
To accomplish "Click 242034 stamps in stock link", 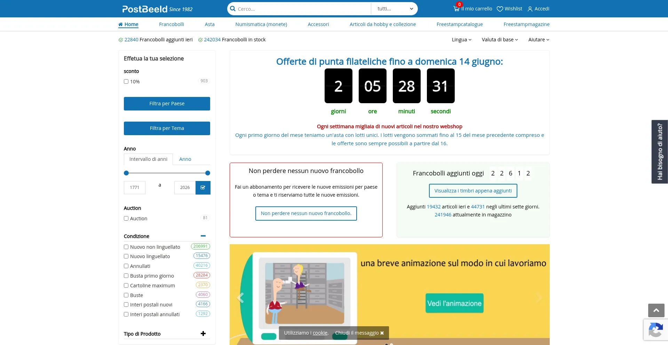I will [x=212, y=40].
